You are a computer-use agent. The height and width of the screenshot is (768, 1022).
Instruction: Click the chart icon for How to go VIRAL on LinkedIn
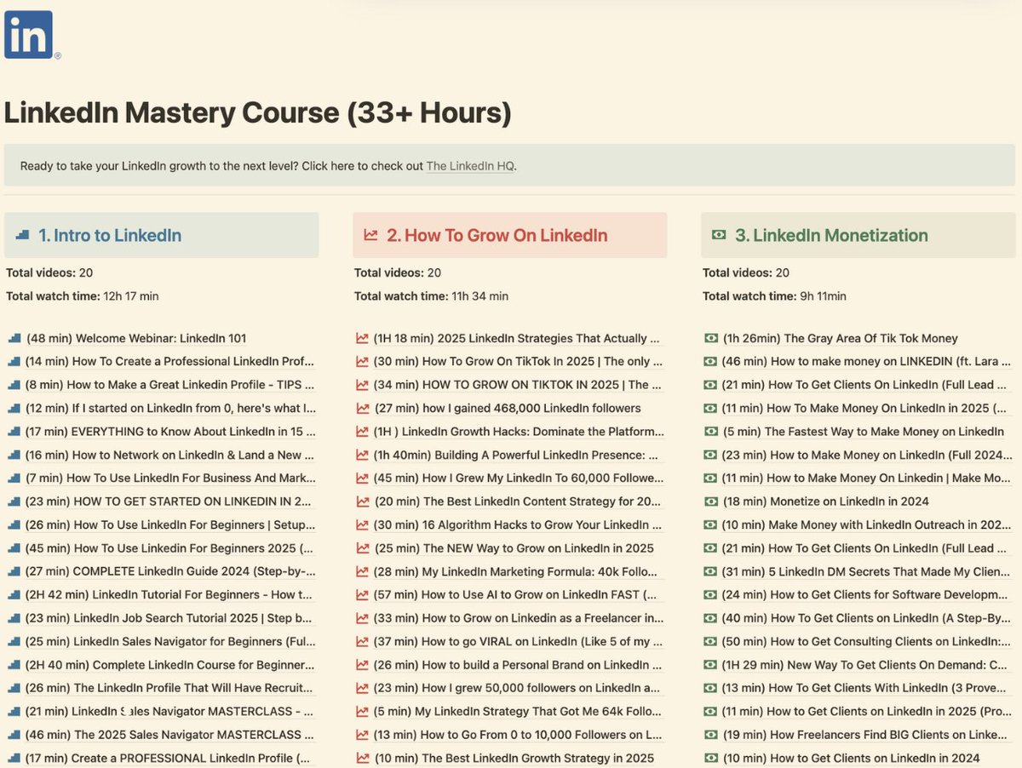362,641
